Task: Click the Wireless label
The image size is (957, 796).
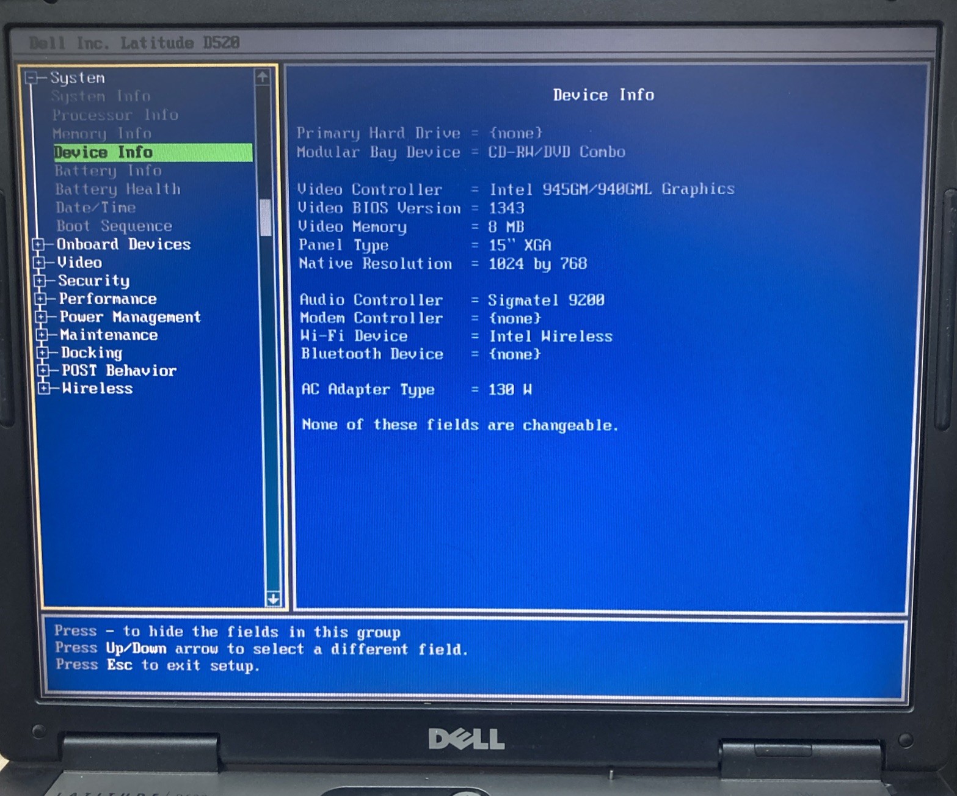Action: point(97,389)
